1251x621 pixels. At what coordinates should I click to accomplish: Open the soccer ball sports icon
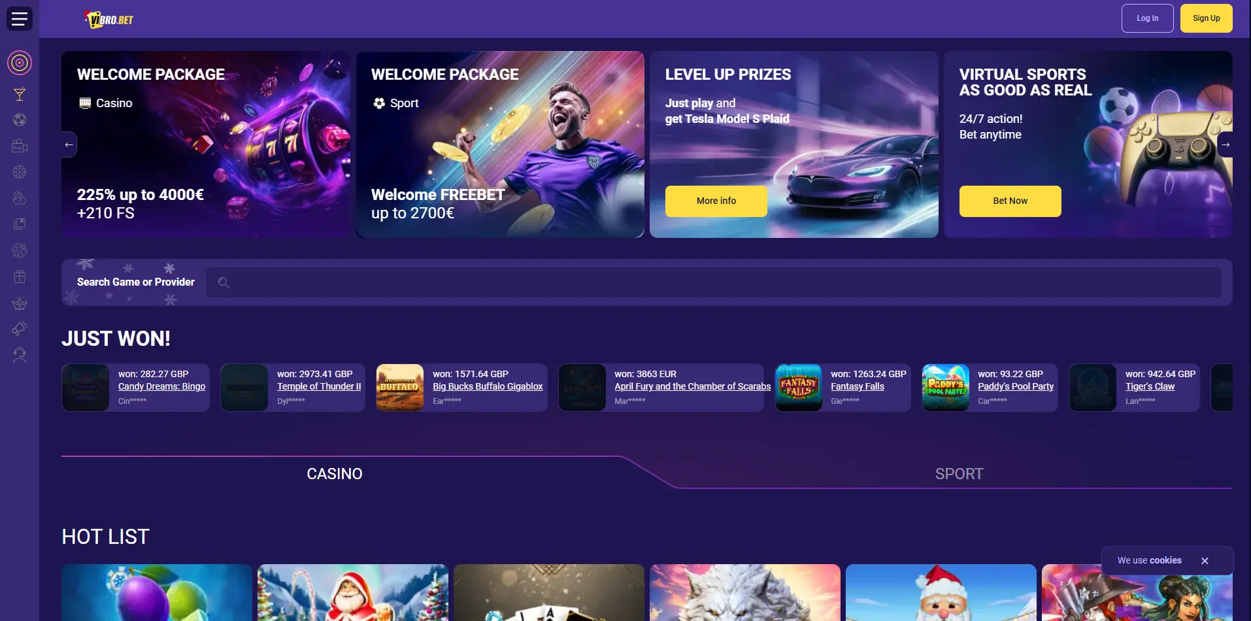coord(20,120)
